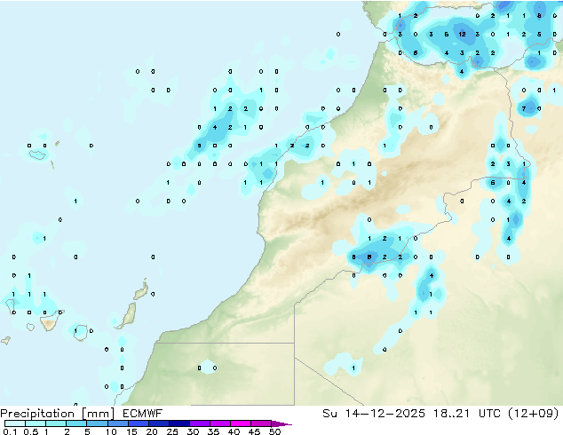563x435 pixels.
Task: Select the 15–20 mm legend color swatch
Action: pos(138,423)
